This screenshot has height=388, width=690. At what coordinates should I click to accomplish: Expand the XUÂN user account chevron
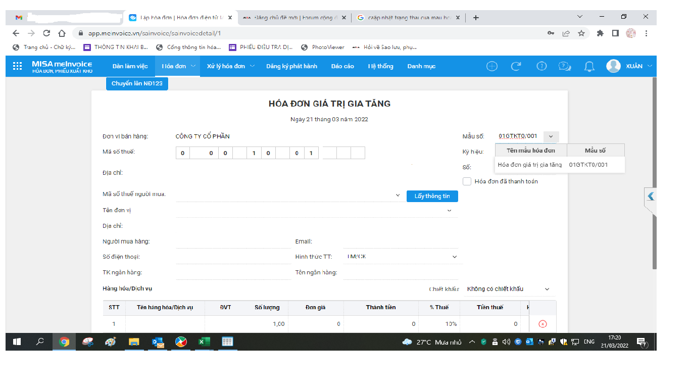tap(650, 66)
